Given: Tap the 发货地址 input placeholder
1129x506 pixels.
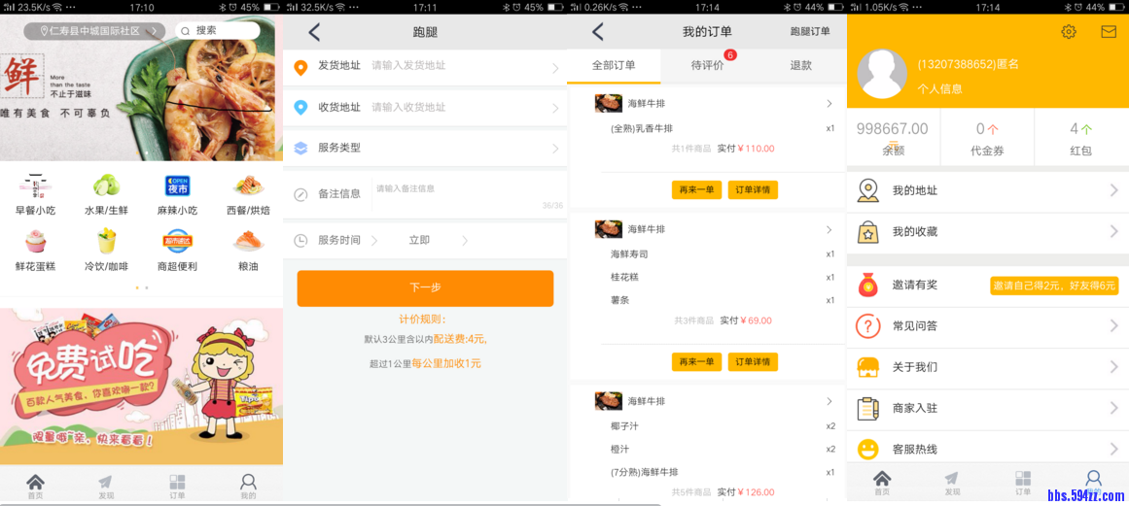Looking at the screenshot, I should pyautogui.click(x=408, y=65).
